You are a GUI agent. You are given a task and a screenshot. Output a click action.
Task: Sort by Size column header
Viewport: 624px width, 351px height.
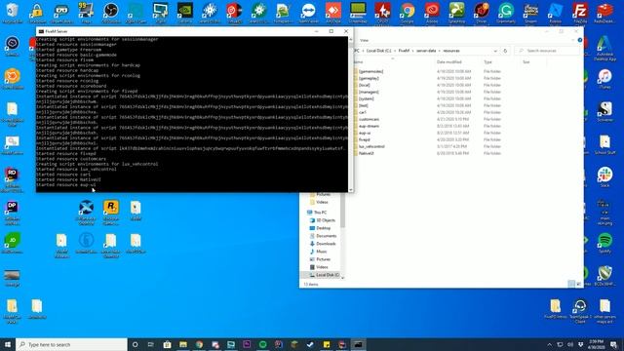coord(526,62)
